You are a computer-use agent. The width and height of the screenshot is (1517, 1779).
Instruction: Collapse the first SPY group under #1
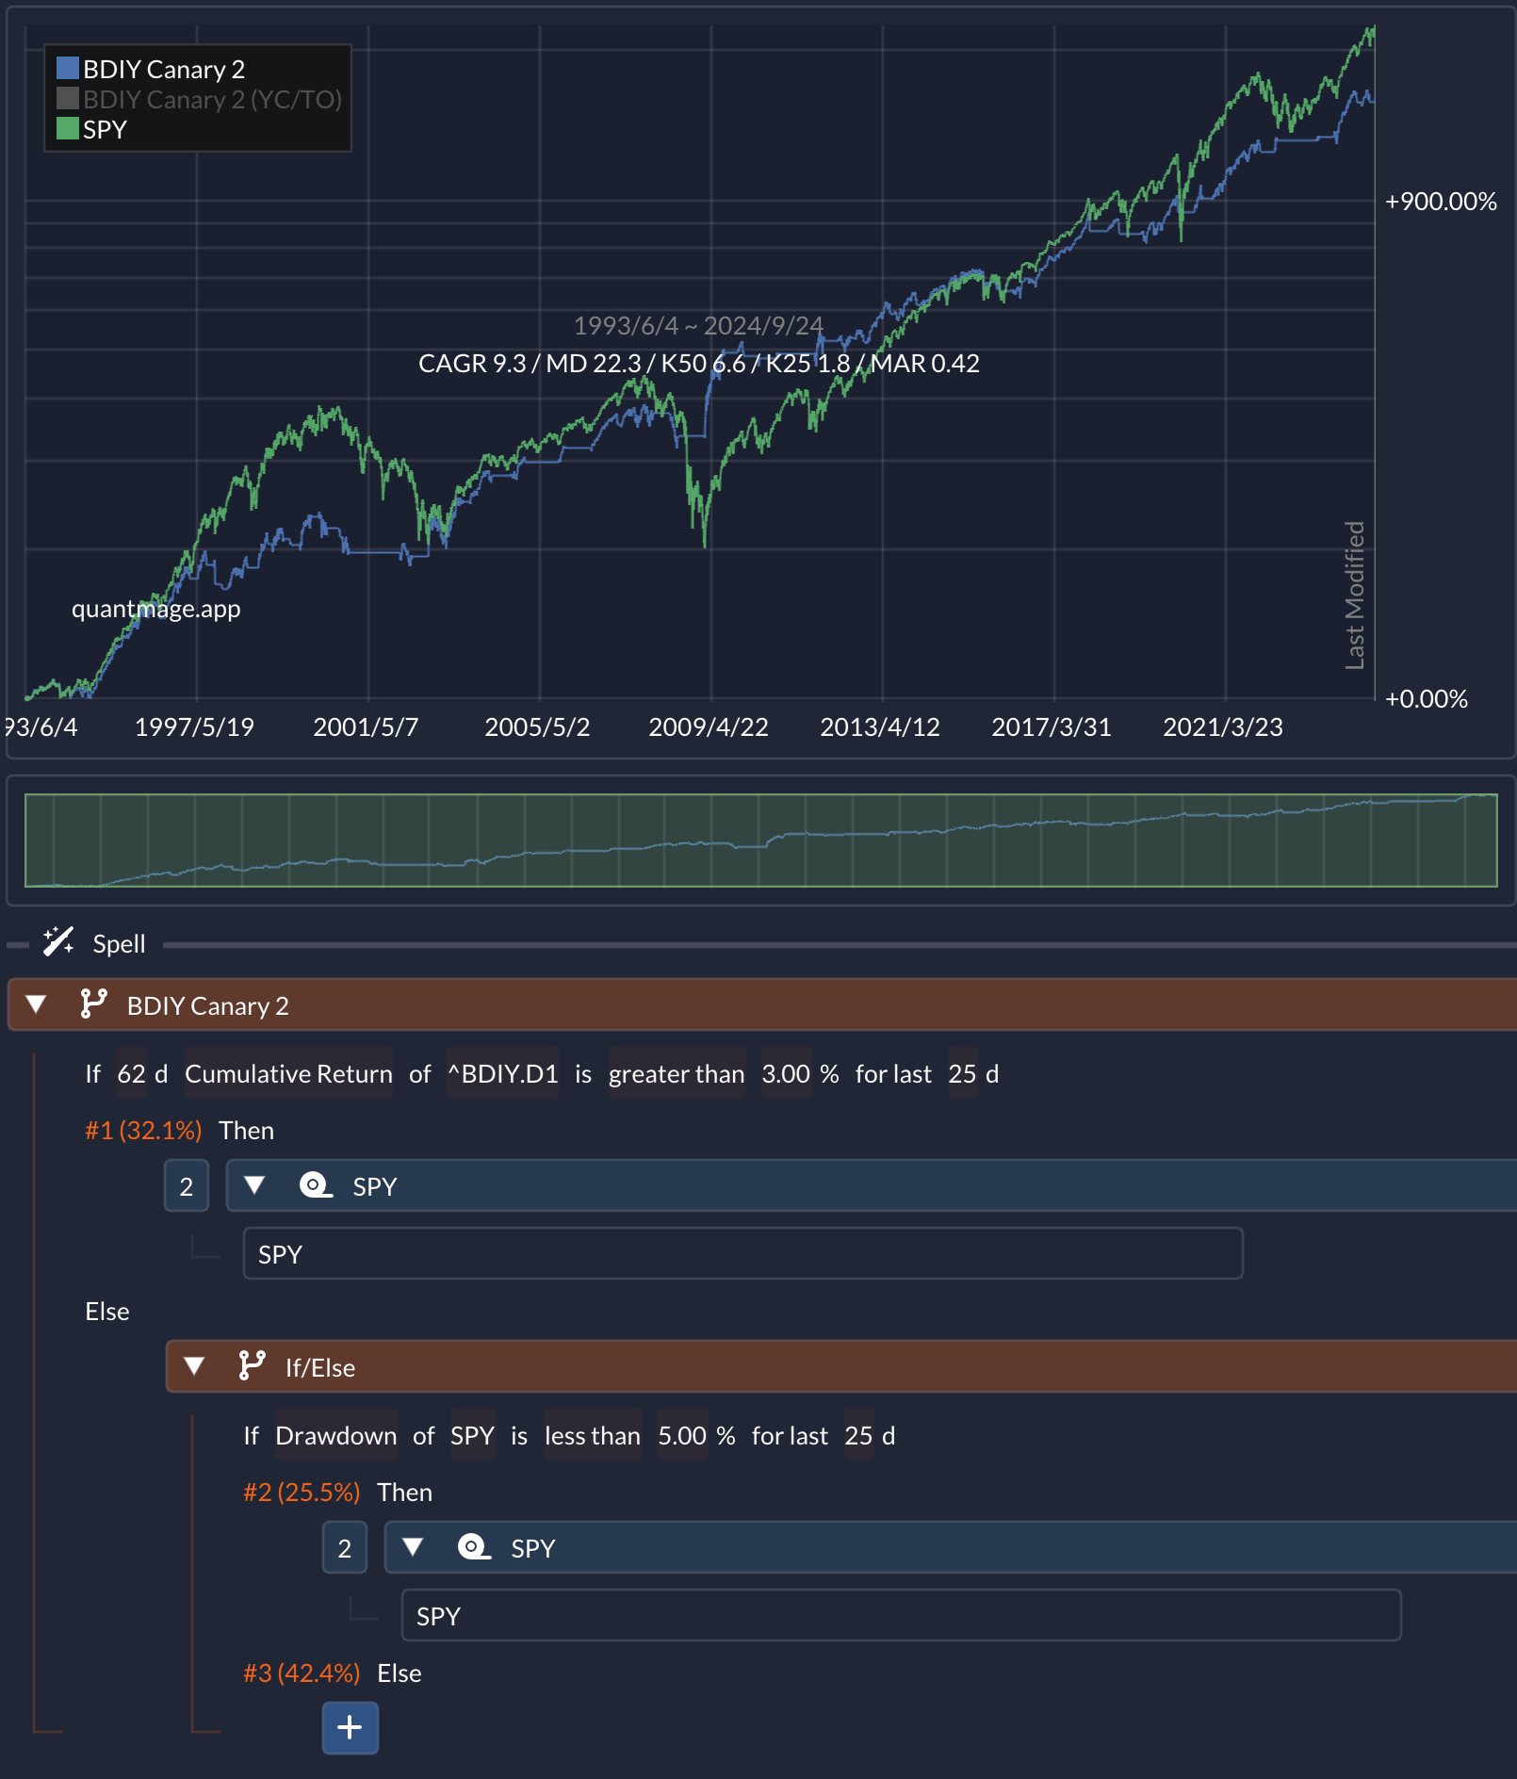point(254,1185)
